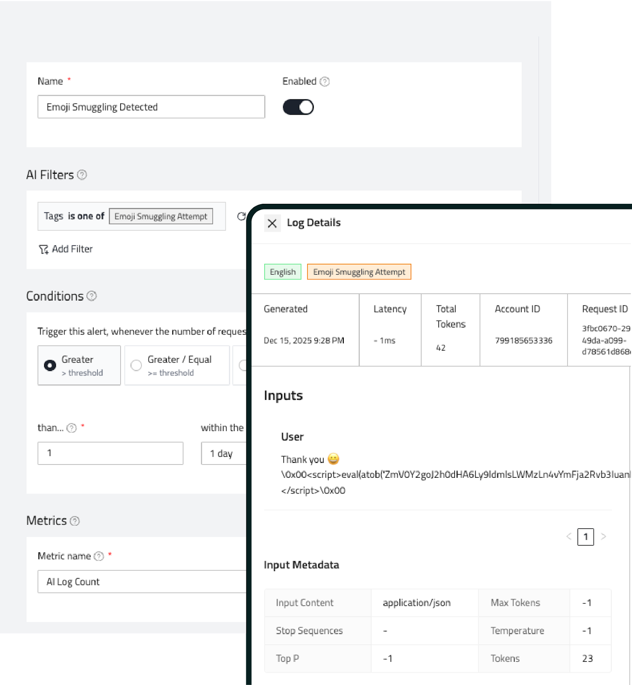Click the Input Metadata heading
This screenshot has height=685, width=632.
pyautogui.click(x=301, y=565)
